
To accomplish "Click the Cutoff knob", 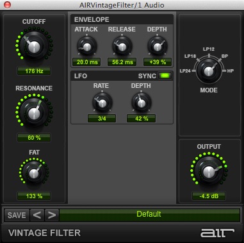I will pyautogui.click(x=34, y=46).
